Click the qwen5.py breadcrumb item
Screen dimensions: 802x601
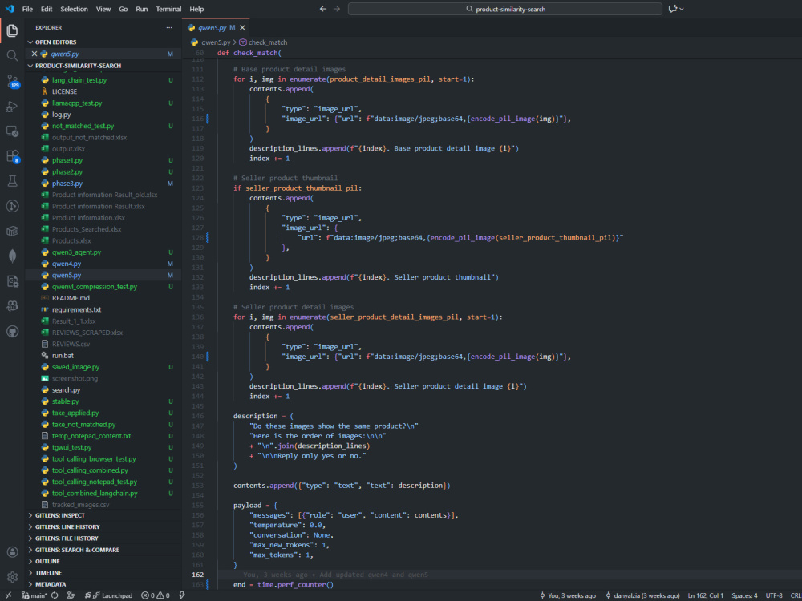211,42
